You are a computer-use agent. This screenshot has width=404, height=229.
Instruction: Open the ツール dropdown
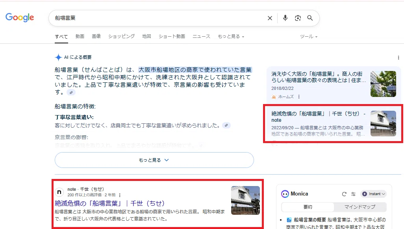pos(309,36)
